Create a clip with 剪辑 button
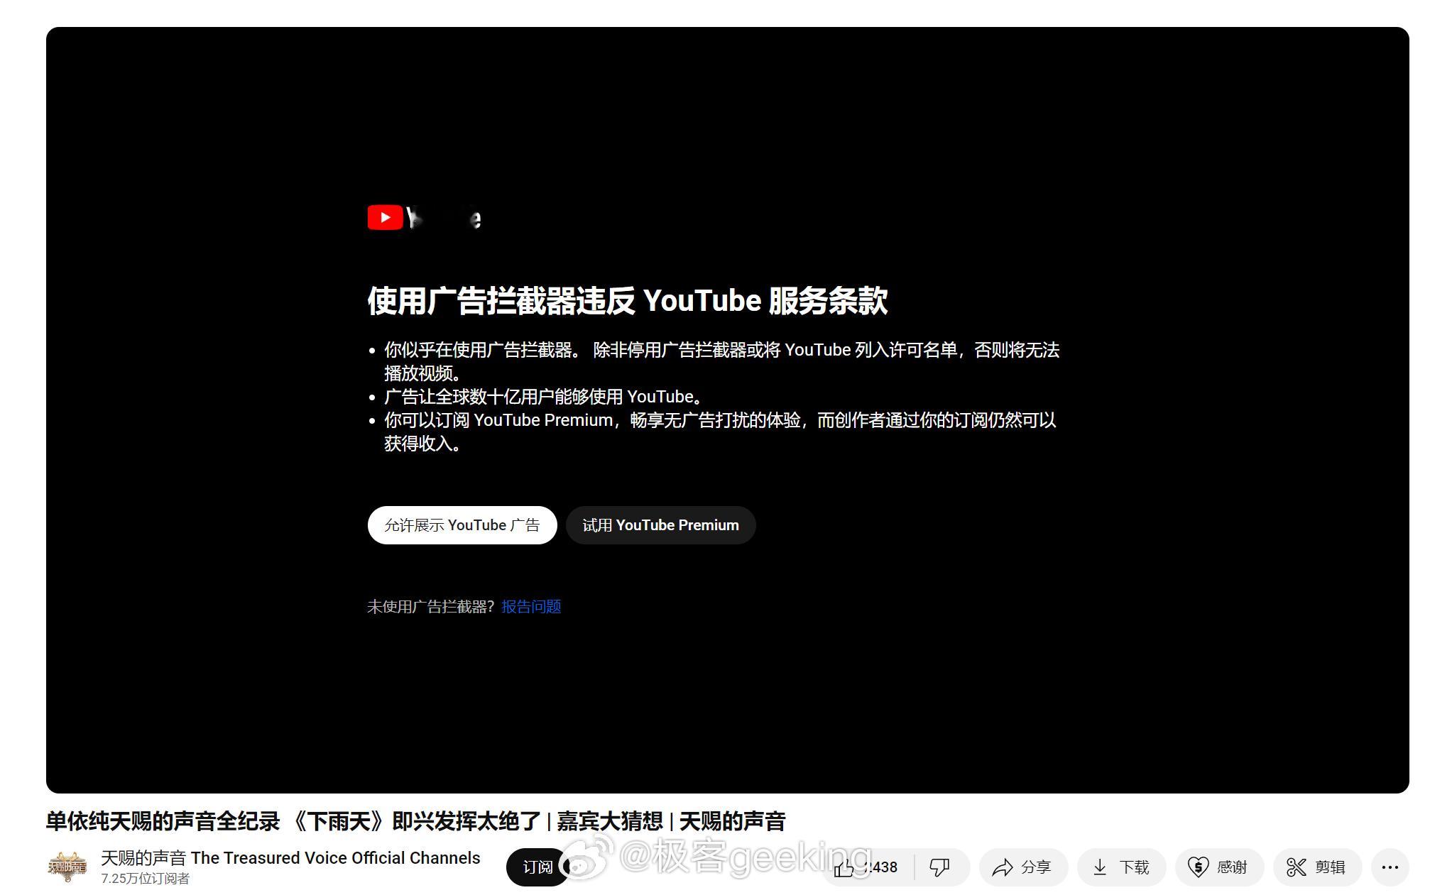The width and height of the screenshot is (1430, 895). (1317, 867)
